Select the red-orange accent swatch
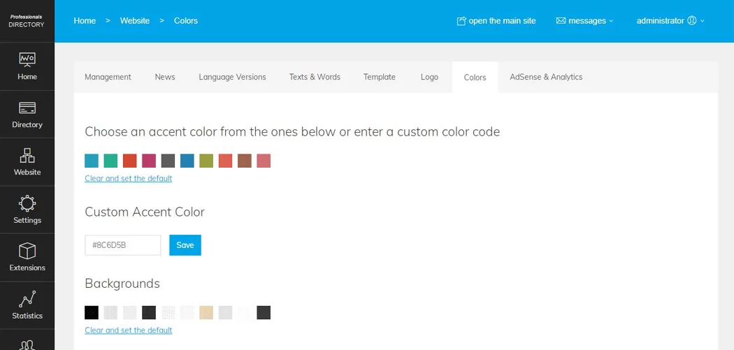Viewport: 734px width, 350px height. coord(129,161)
